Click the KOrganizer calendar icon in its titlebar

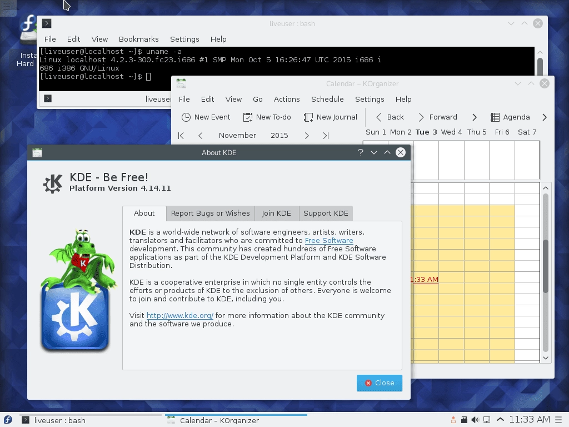click(181, 83)
